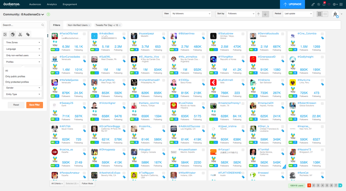
Task: Click the Save Filter button
Action: coord(34,105)
